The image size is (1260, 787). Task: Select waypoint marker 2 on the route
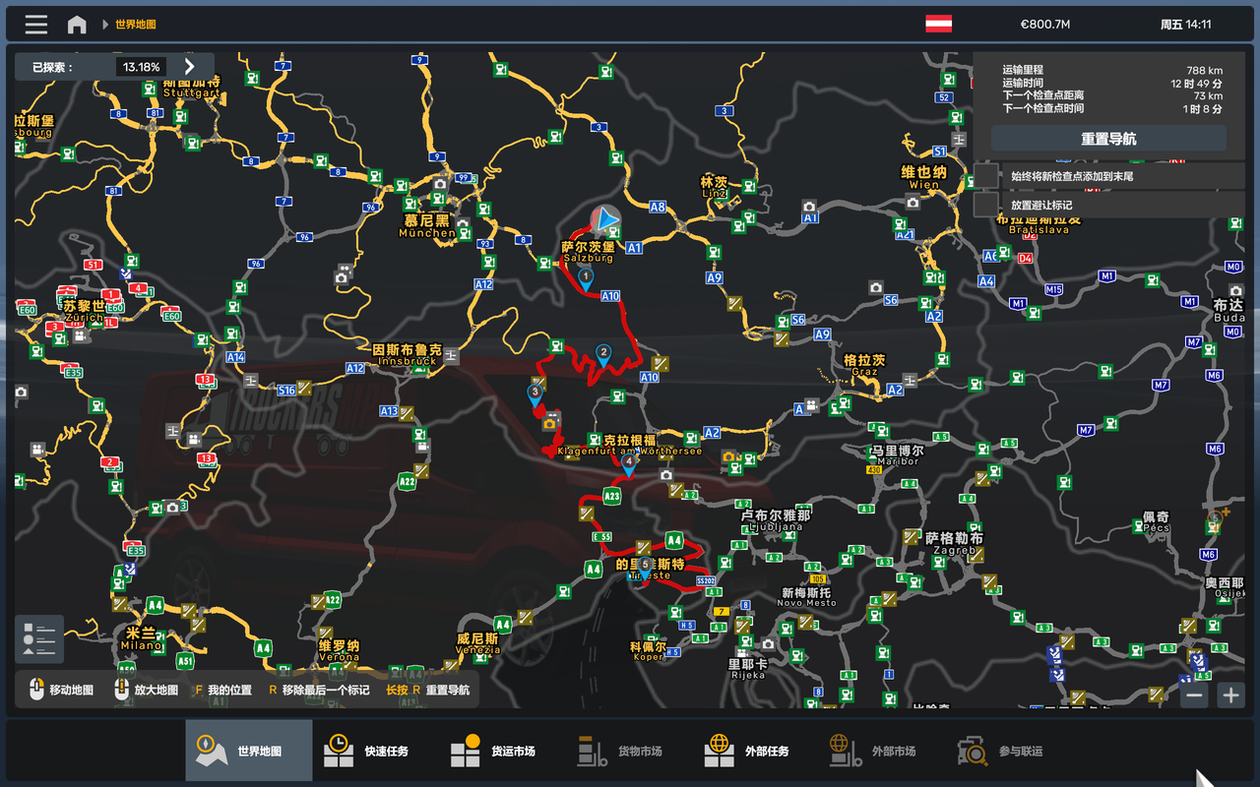click(603, 354)
